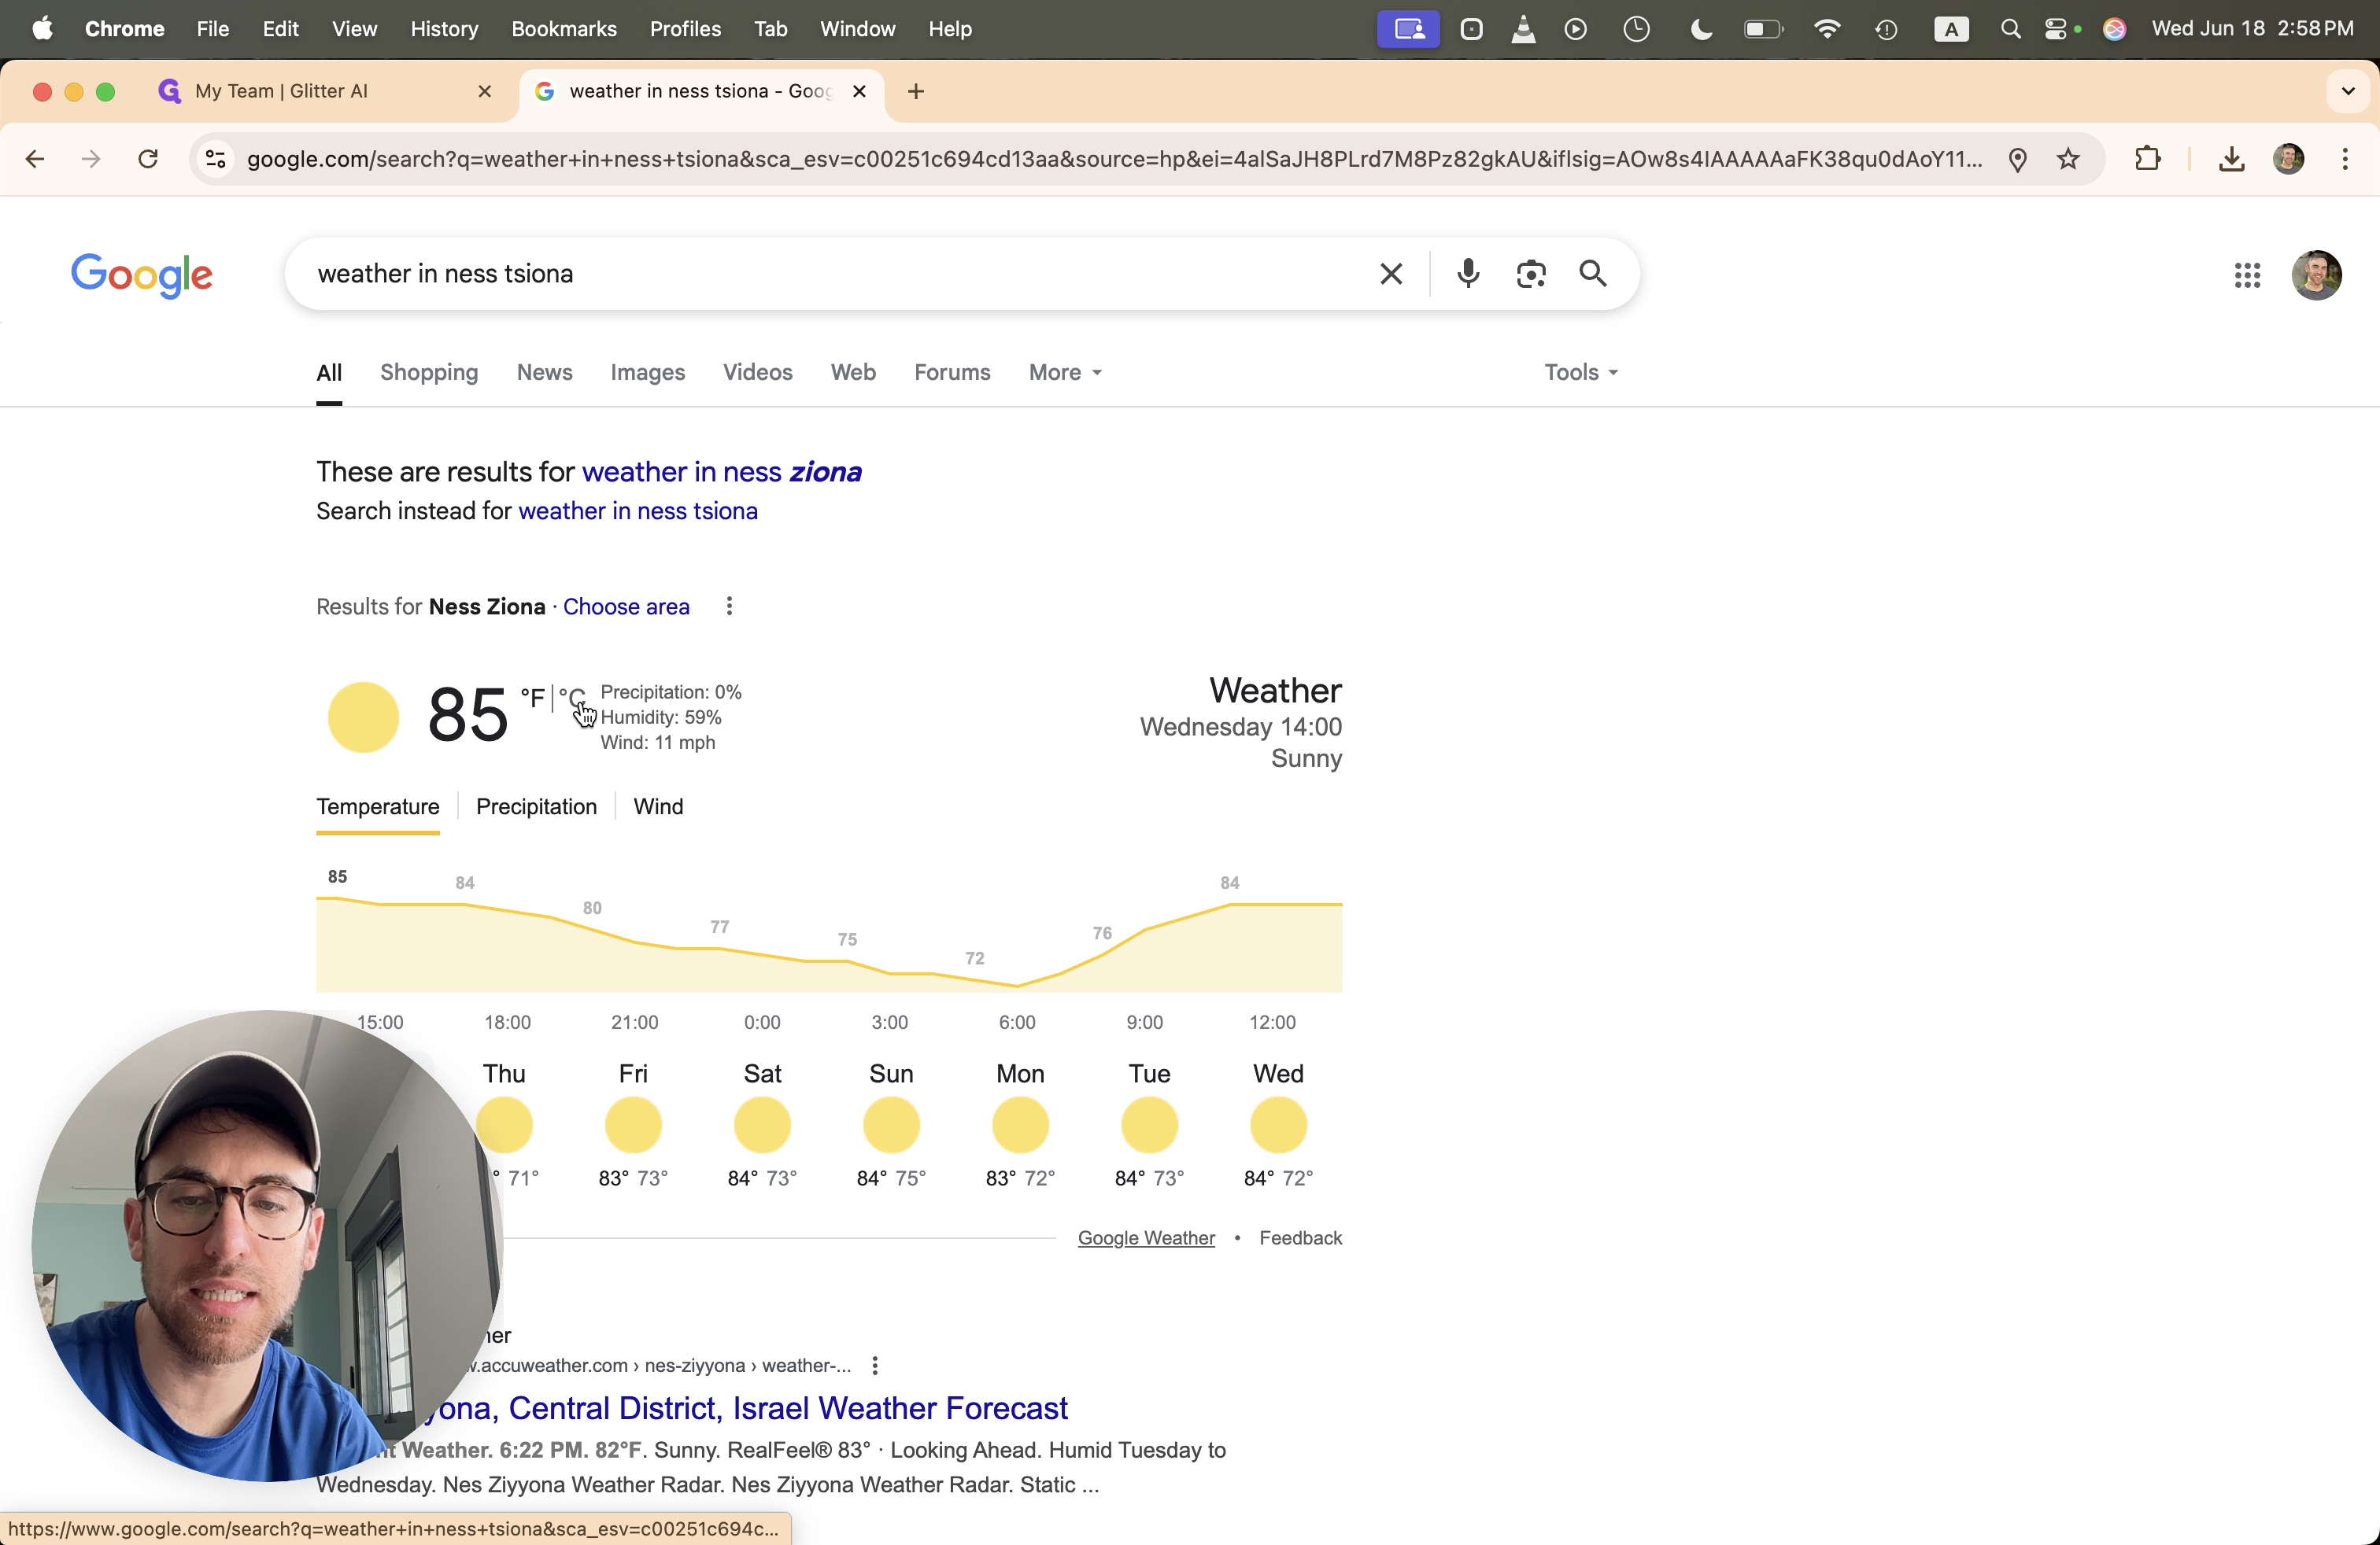Open the Profiles menu
Viewport: 2380px width, 1545px height.
(x=685, y=29)
